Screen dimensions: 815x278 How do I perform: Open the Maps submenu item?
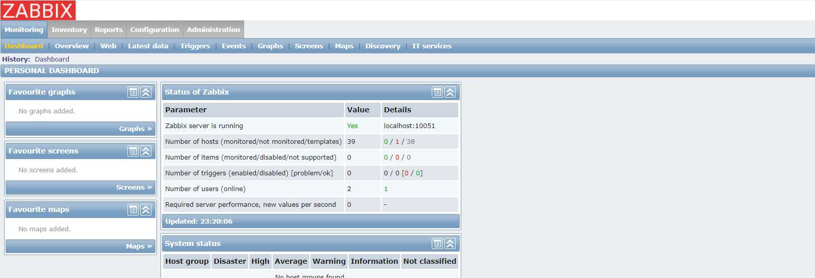point(344,46)
